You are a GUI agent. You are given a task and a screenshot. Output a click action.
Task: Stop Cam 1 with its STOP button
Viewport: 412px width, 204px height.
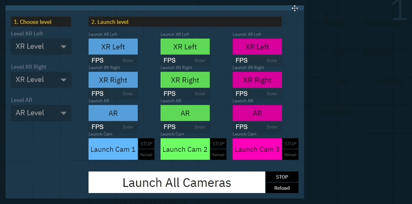click(146, 144)
